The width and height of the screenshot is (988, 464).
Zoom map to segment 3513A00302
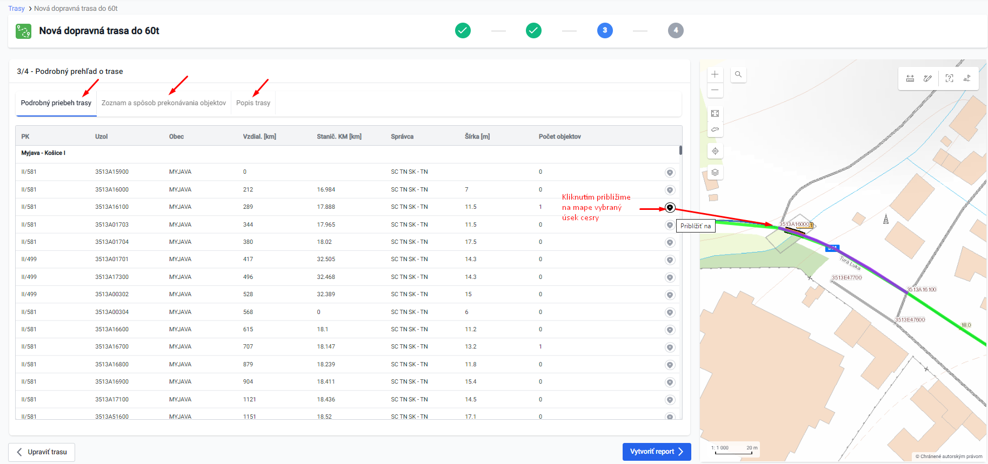[670, 295]
